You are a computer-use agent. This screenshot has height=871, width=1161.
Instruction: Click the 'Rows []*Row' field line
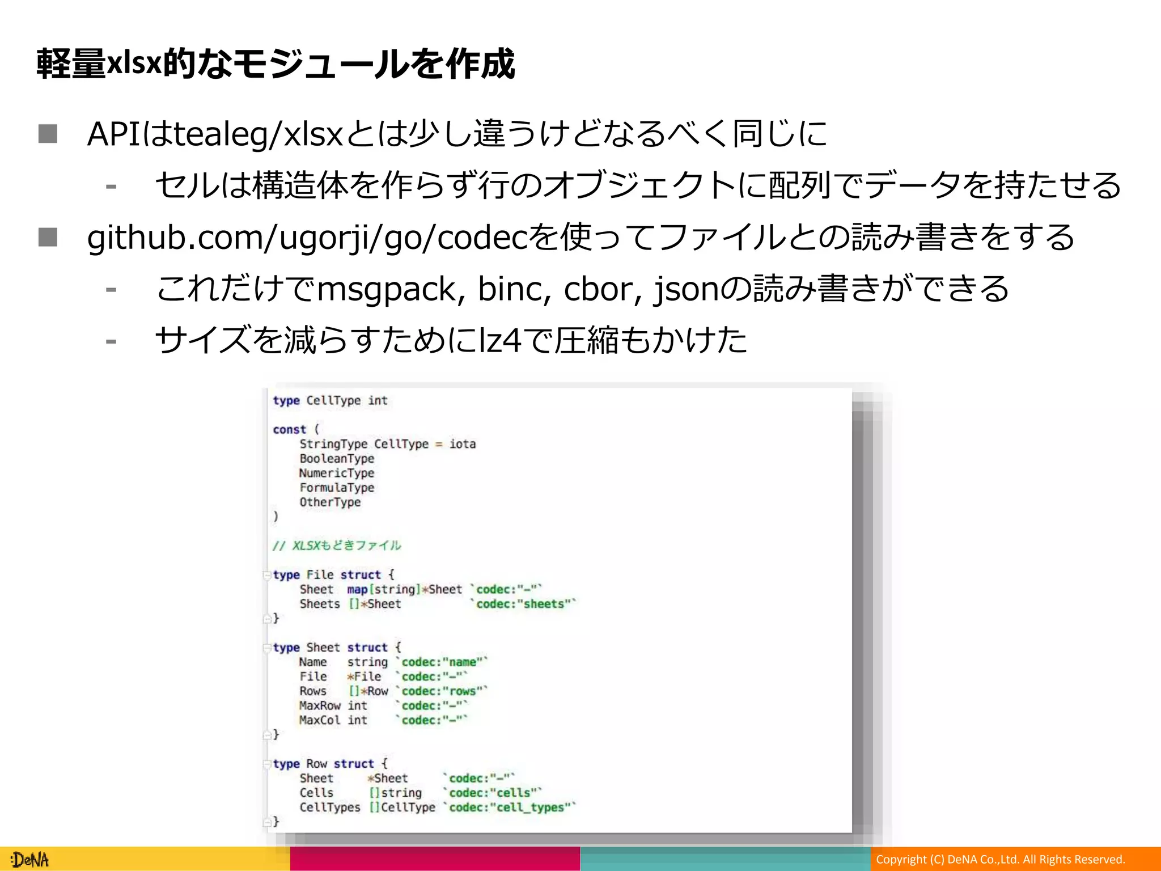393,691
